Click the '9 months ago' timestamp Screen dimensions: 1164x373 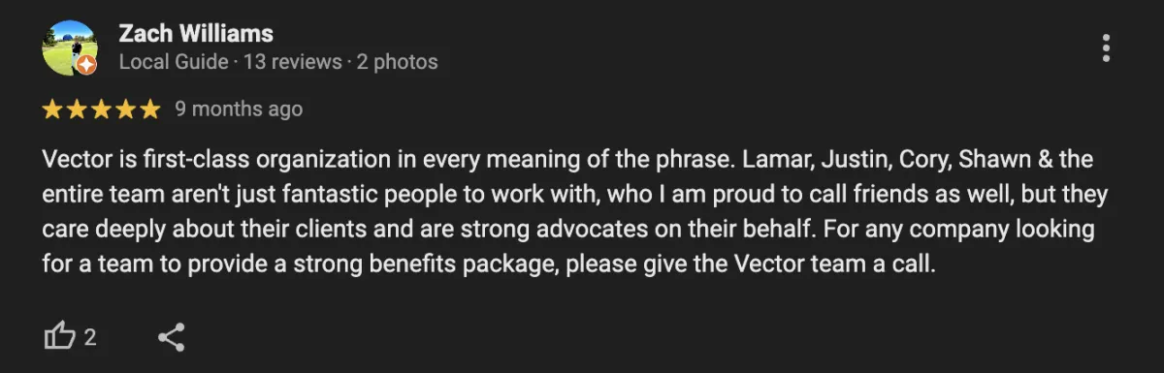pos(239,109)
